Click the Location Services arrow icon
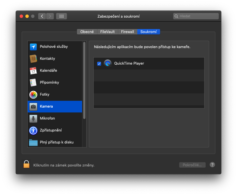 coord(33,47)
